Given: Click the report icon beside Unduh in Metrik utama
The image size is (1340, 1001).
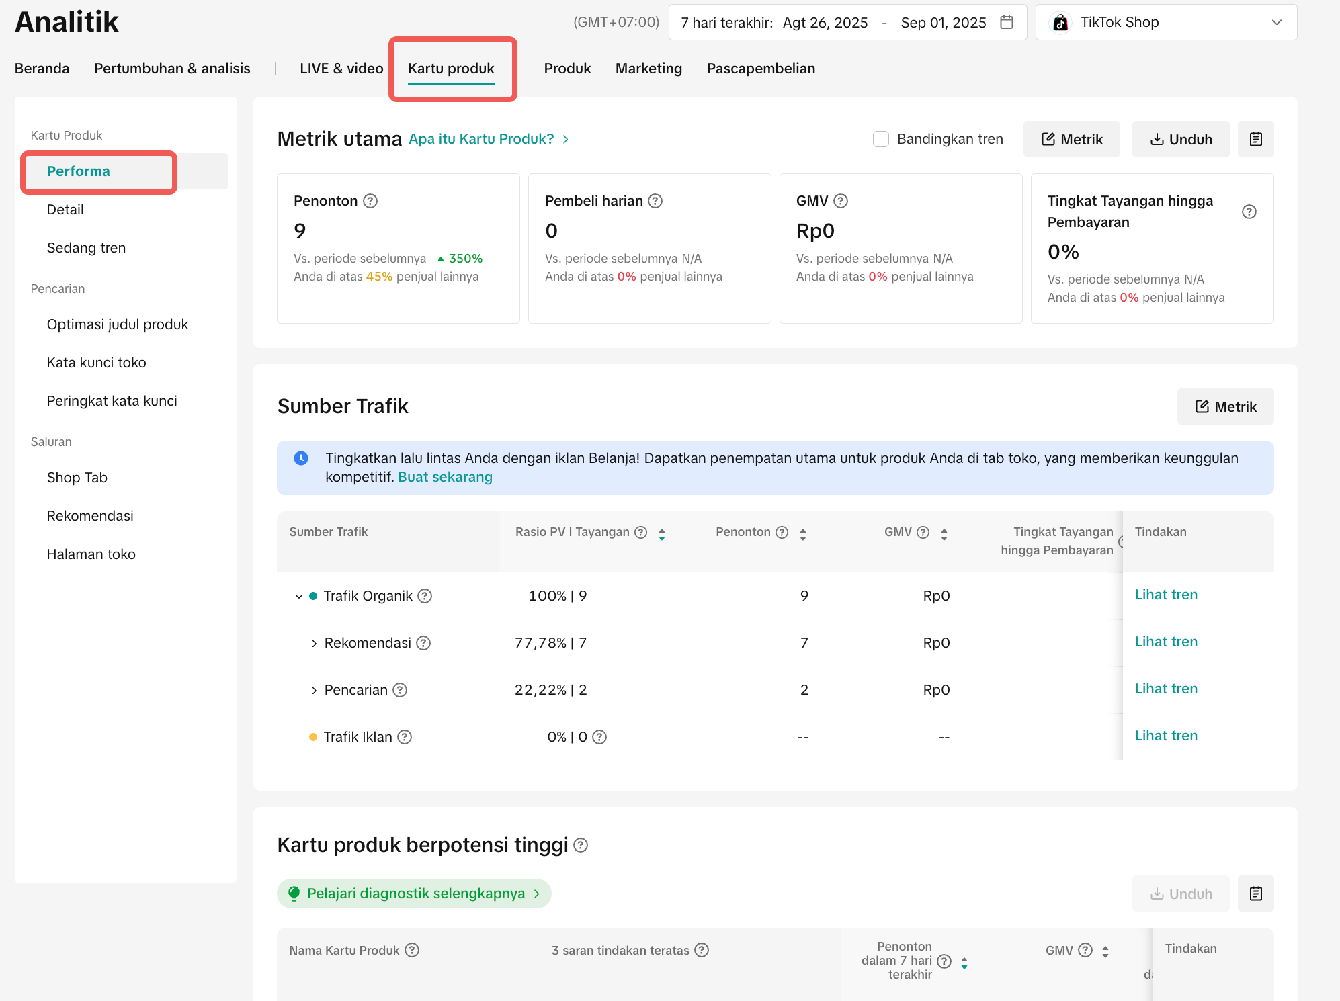Looking at the screenshot, I should (x=1255, y=139).
